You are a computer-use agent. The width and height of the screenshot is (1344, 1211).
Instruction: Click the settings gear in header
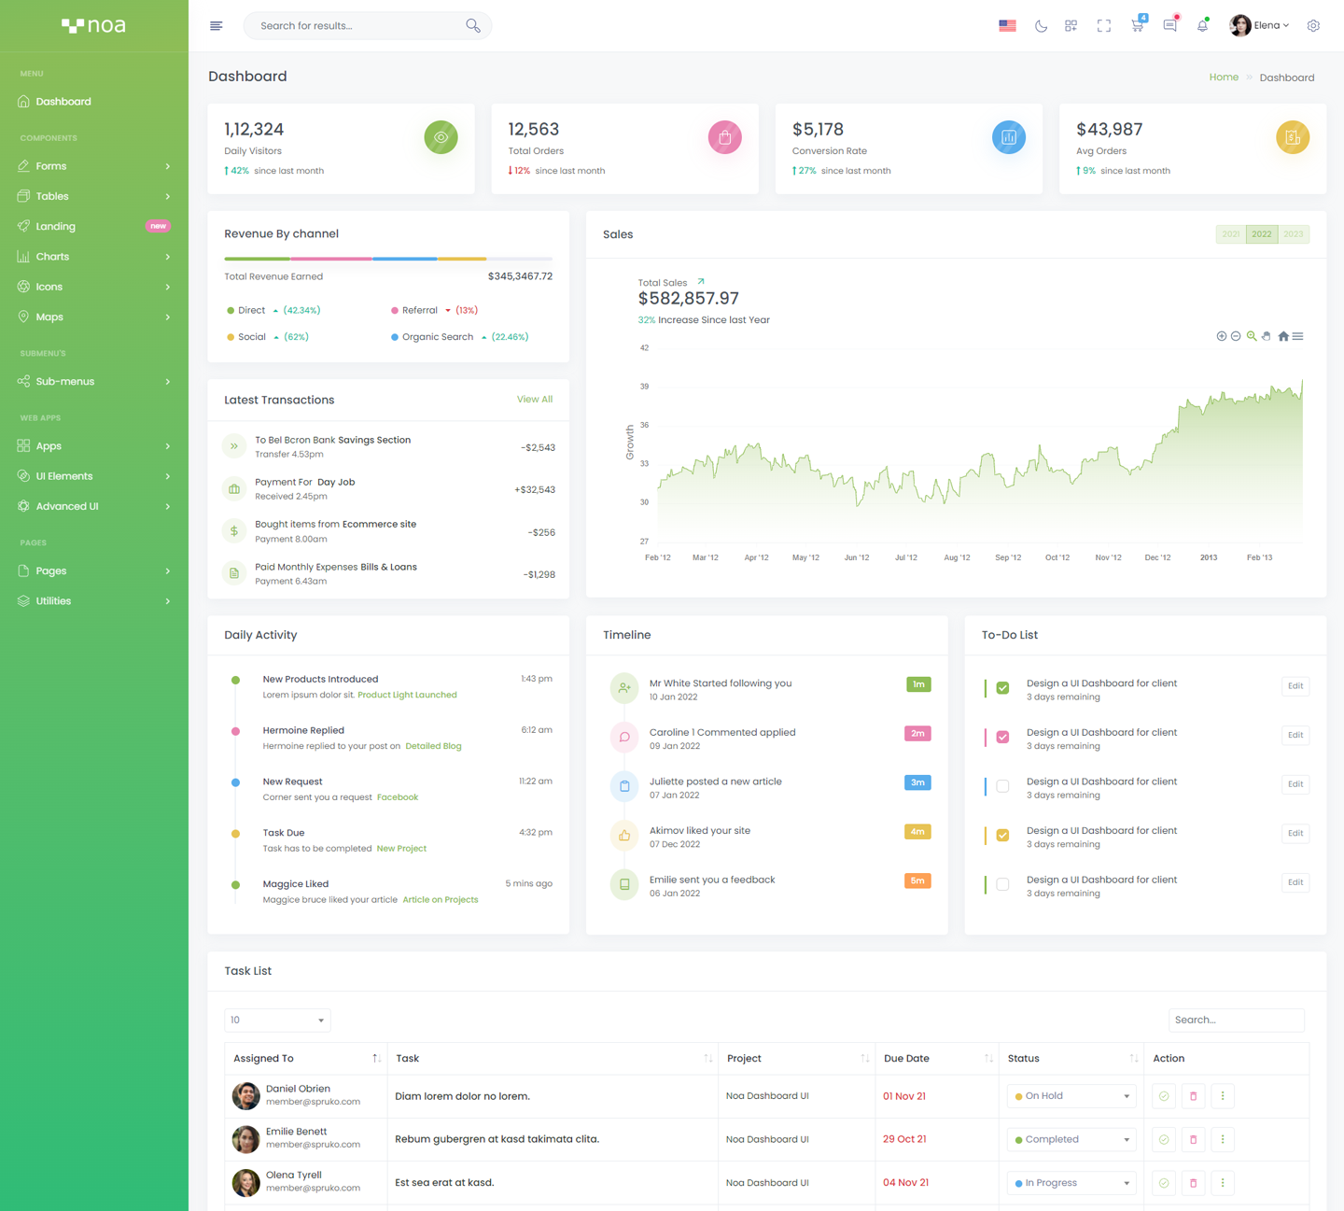(x=1313, y=26)
